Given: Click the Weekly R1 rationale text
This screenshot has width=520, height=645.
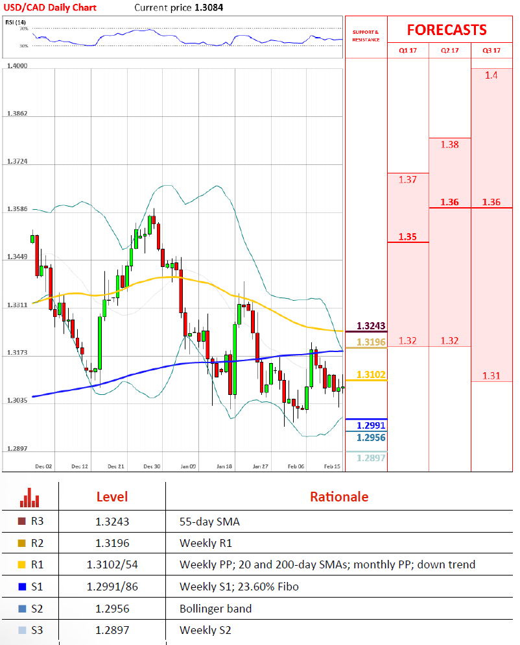Looking at the screenshot, I should click(206, 544).
